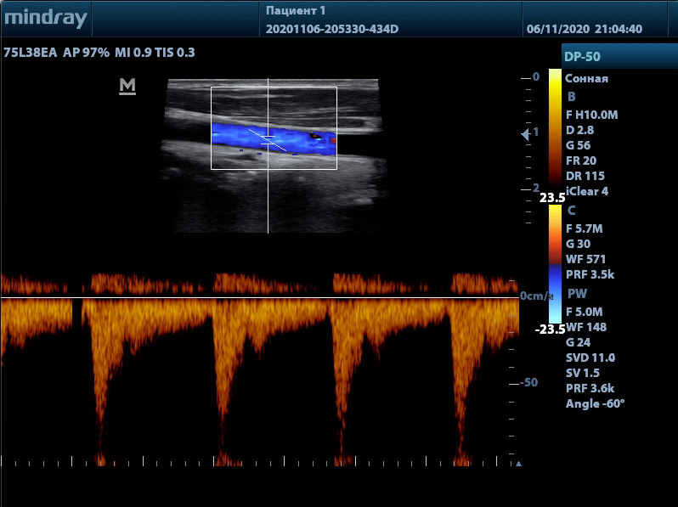
Task: Click the date and time display
Action: pyautogui.click(x=585, y=29)
